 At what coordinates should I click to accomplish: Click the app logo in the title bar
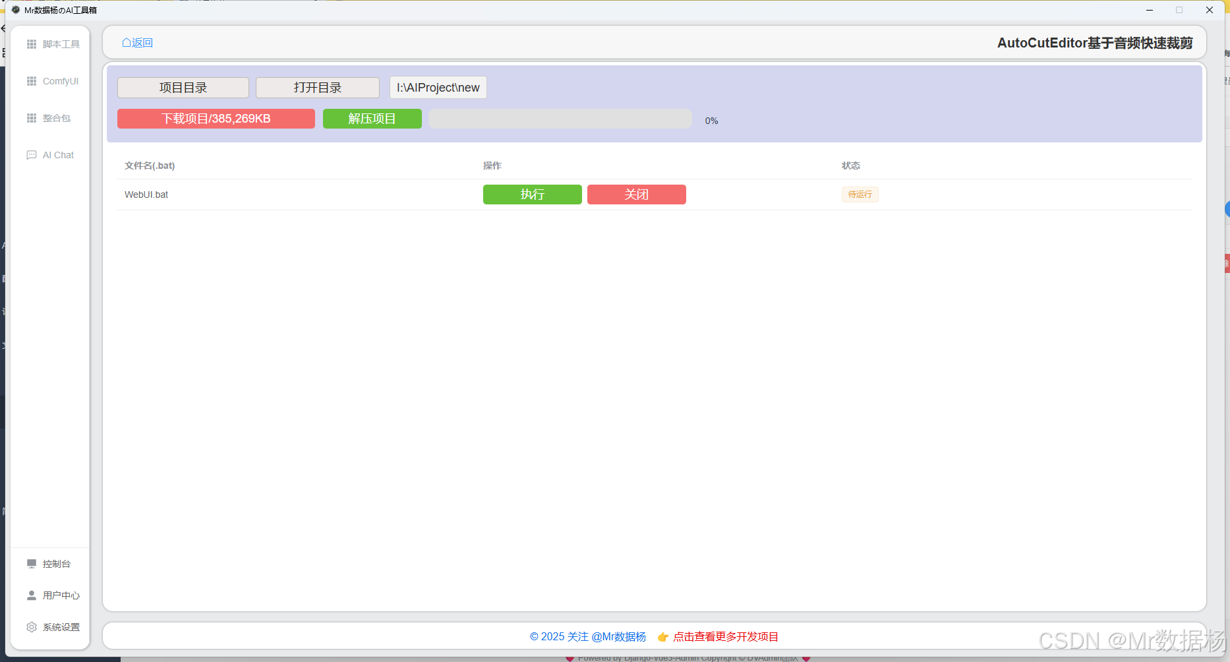[x=16, y=10]
